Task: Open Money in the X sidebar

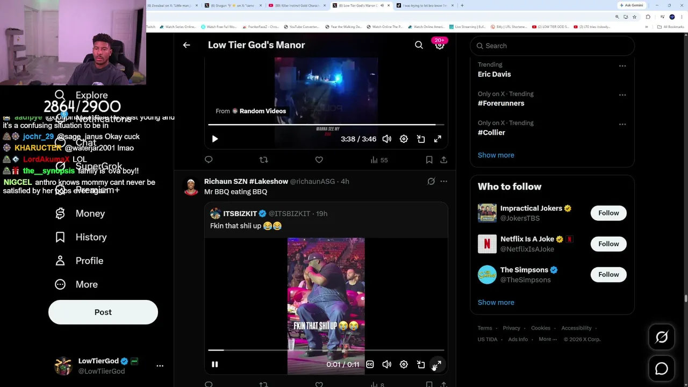Action: click(x=80, y=213)
